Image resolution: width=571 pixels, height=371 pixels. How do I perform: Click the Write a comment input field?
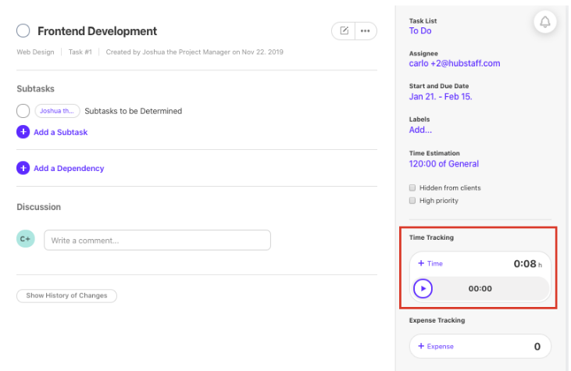157,241
